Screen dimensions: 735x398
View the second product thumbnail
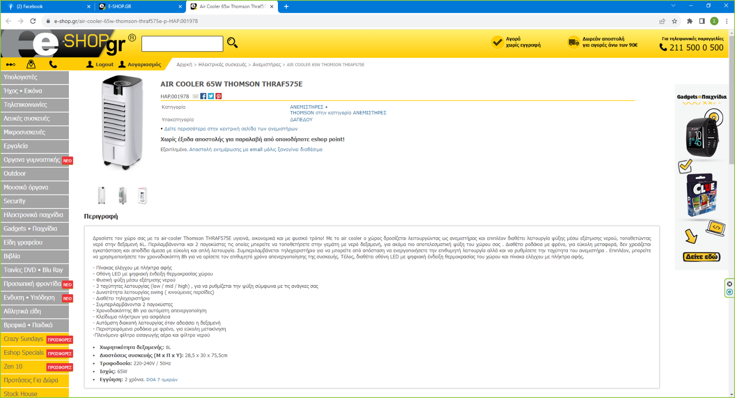122,195
